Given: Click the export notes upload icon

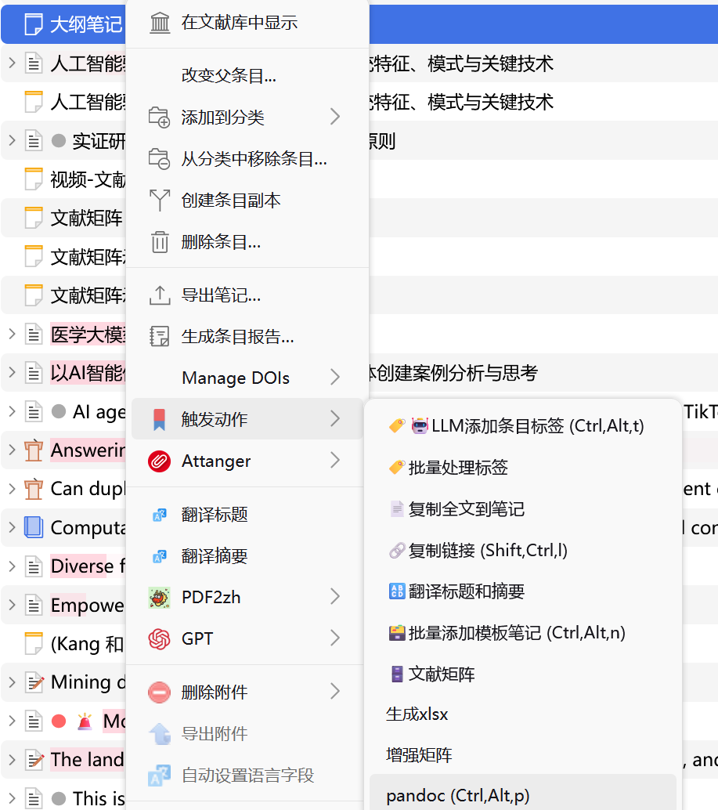Looking at the screenshot, I should (160, 295).
